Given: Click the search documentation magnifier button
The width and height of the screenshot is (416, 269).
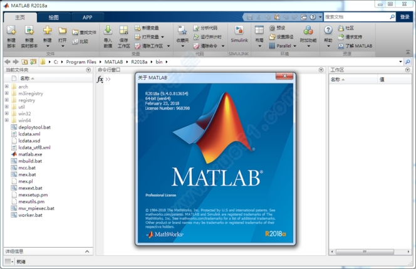Looking at the screenshot, I should (x=392, y=17).
